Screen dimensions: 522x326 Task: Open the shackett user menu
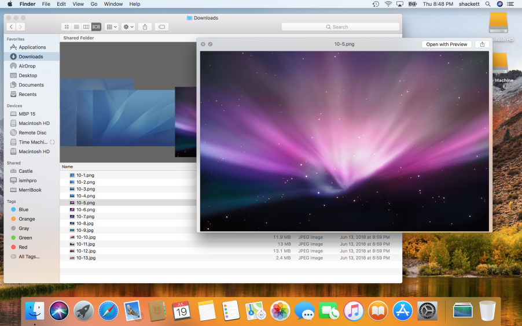tap(468, 4)
